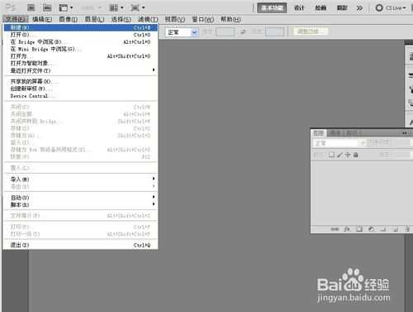Click the add layer mask icon
The height and width of the screenshot is (312, 413).
(x=359, y=229)
